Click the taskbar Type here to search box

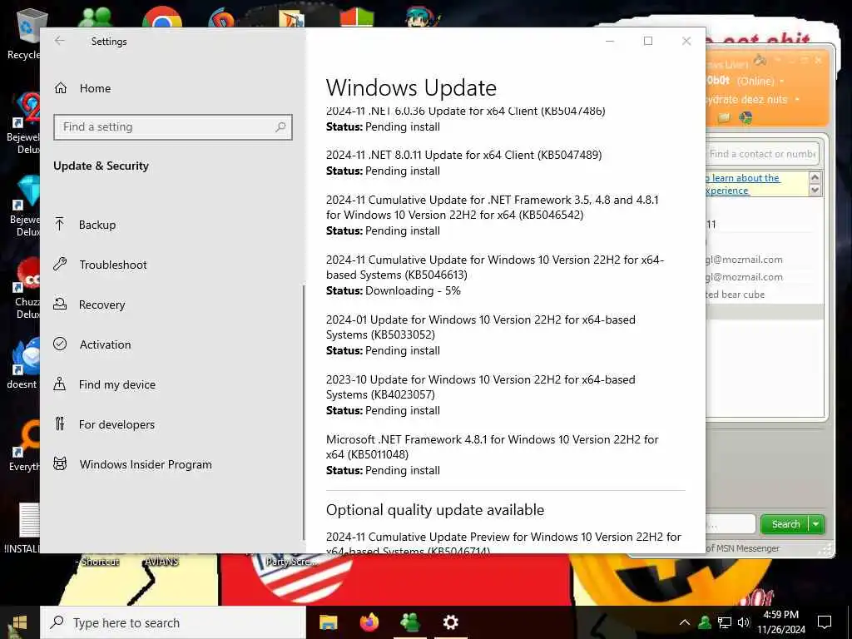pos(173,622)
